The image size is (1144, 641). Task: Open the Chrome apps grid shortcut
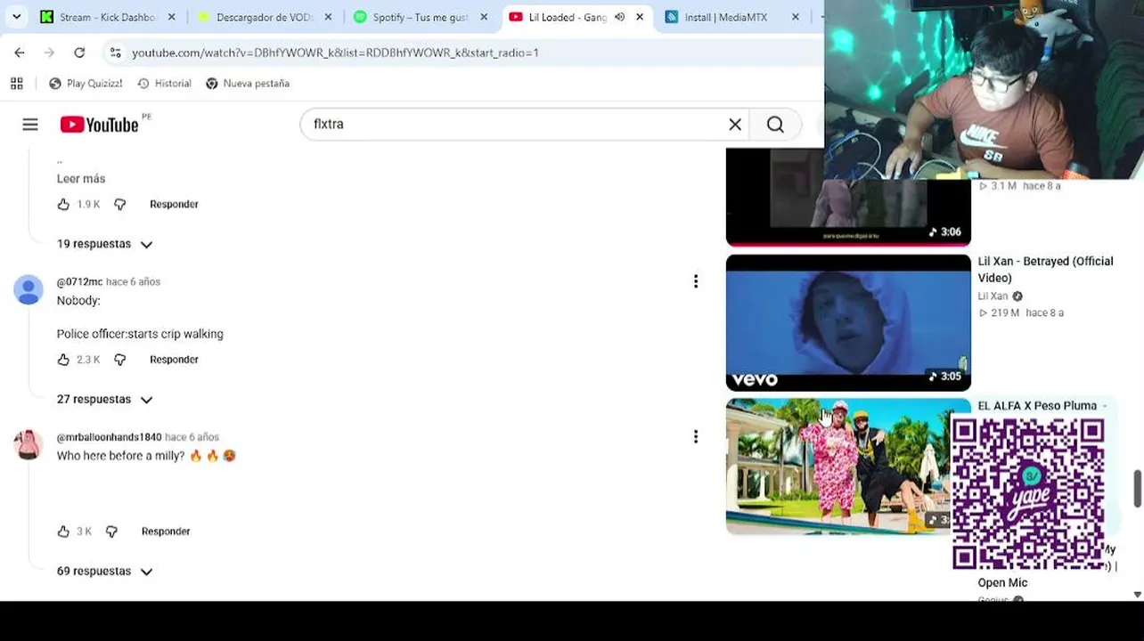(16, 84)
